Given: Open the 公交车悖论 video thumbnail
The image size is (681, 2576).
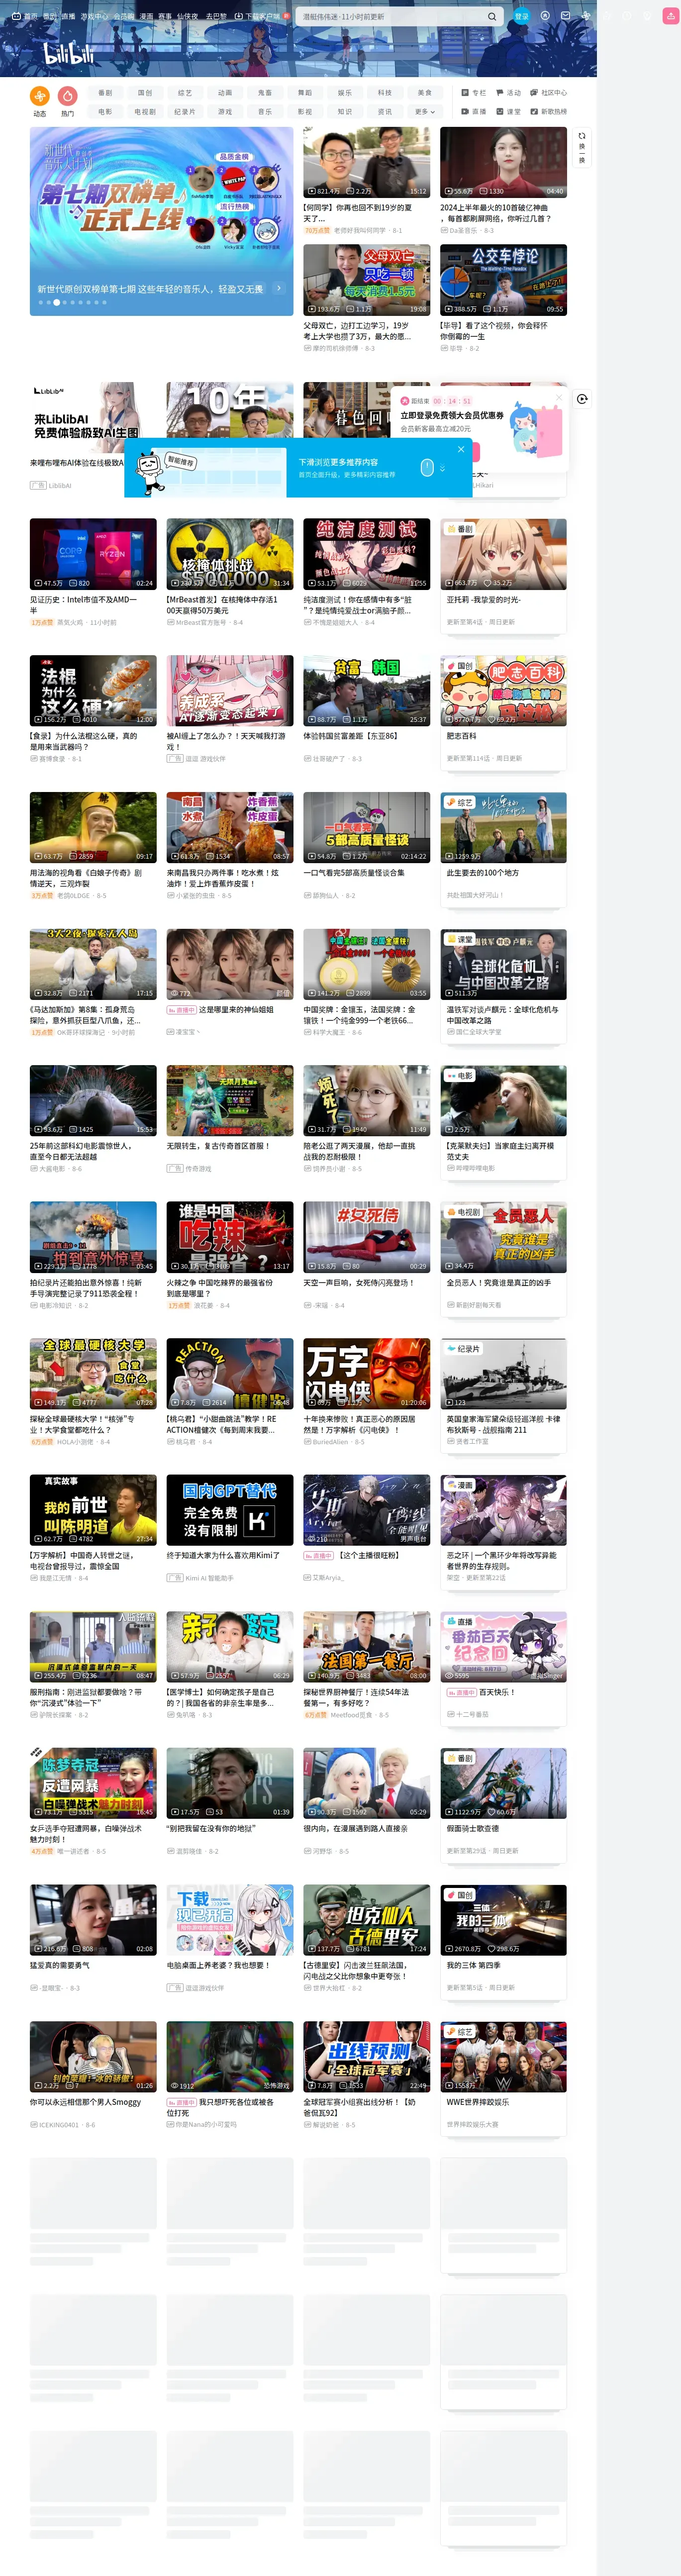Looking at the screenshot, I should point(503,279).
